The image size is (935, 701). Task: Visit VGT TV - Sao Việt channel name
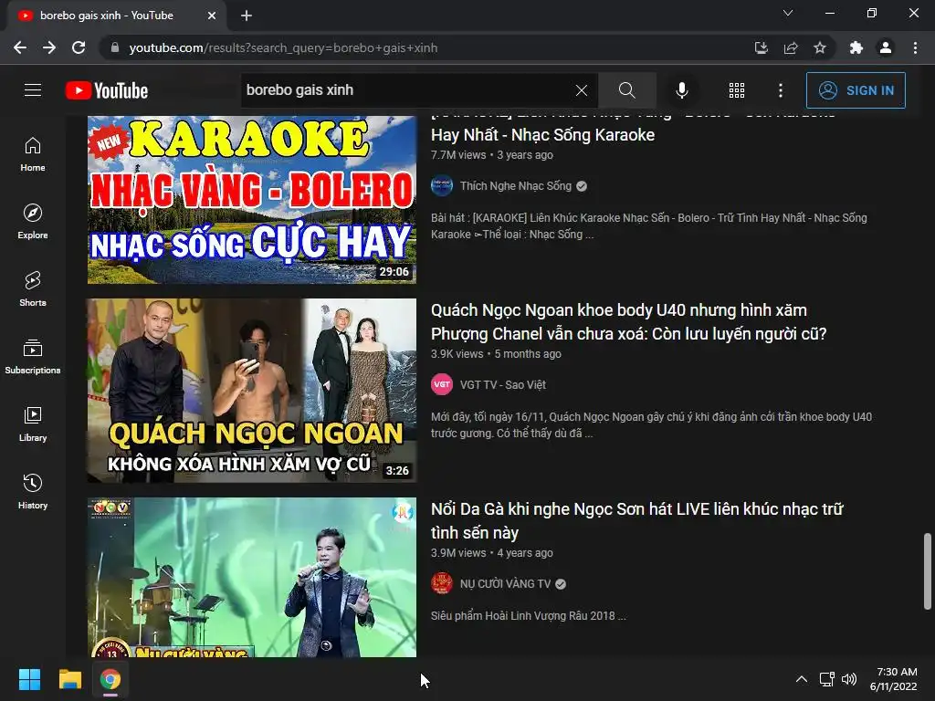point(503,385)
